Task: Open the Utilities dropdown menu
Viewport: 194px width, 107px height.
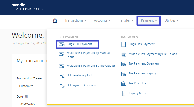Action: coord(172,20)
